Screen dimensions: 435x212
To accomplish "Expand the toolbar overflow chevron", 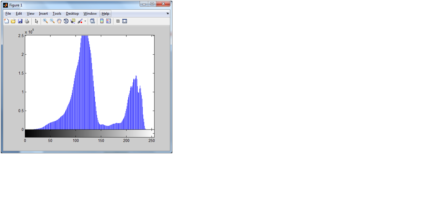I will [x=167, y=13].
